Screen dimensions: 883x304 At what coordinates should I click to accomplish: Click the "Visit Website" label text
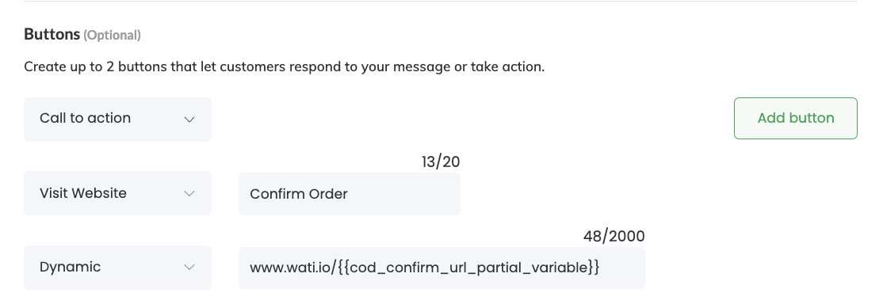[82, 193]
